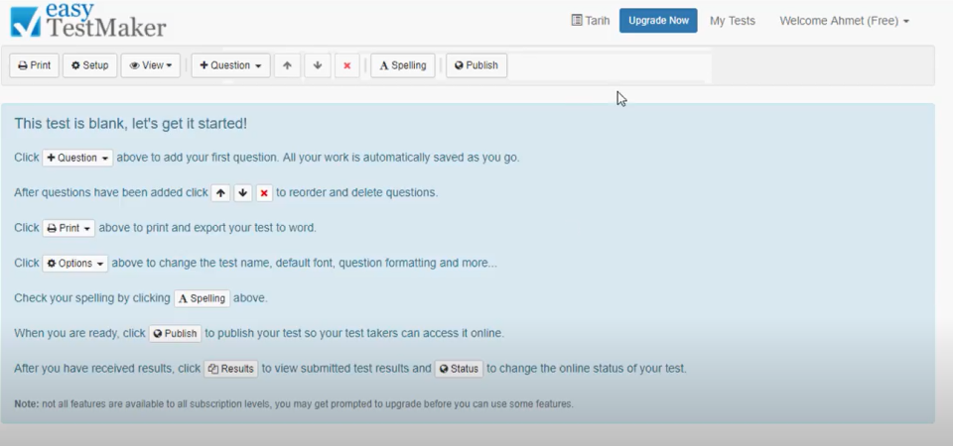The height and width of the screenshot is (446, 953).
Task: Click the note about subscription levels text
Action: pyautogui.click(x=294, y=404)
